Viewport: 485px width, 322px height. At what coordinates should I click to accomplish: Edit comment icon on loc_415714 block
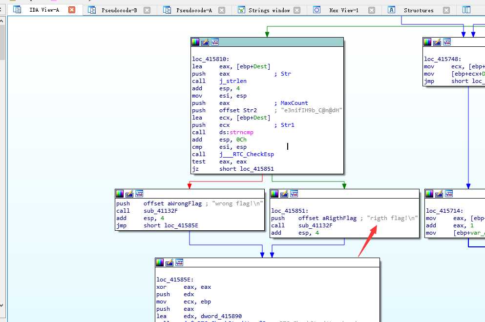coord(439,194)
